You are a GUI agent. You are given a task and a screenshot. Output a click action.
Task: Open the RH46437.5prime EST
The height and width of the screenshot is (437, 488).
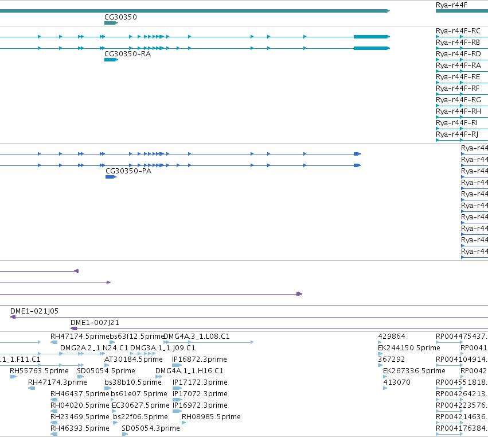coord(80,394)
